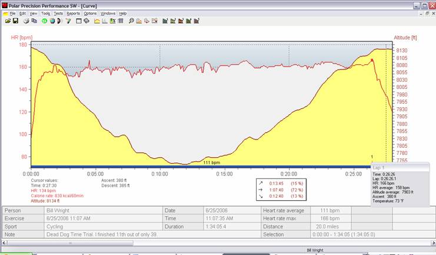This screenshot has height=255, width=436.
Task: Print the curve via printer icon
Action: coord(26,21)
